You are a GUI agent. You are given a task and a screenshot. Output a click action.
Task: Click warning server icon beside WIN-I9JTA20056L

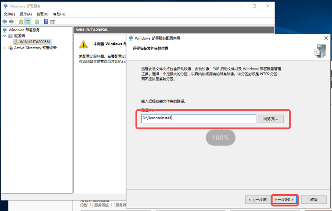(x=16, y=42)
